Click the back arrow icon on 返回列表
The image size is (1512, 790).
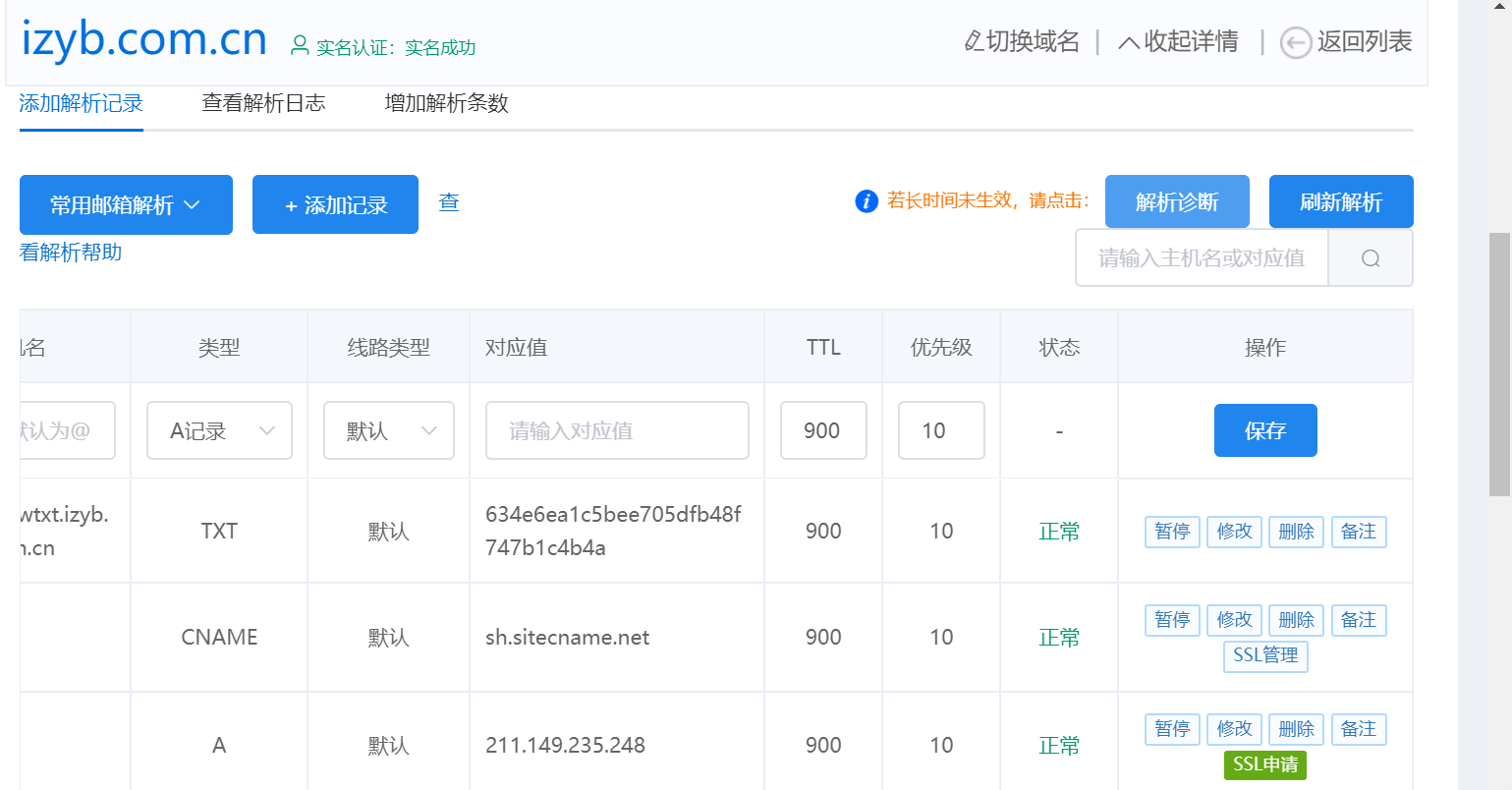pyautogui.click(x=1296, y=42)
